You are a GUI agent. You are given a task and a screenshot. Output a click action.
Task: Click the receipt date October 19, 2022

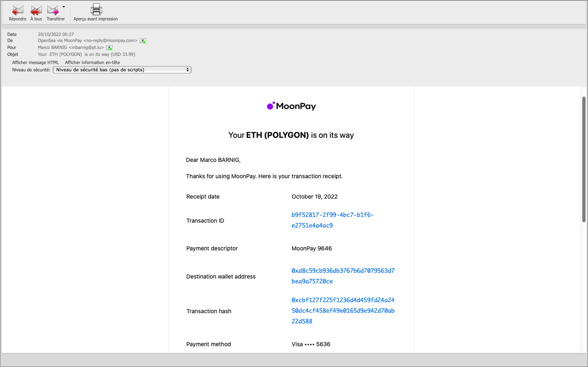[x=314, y=197]
